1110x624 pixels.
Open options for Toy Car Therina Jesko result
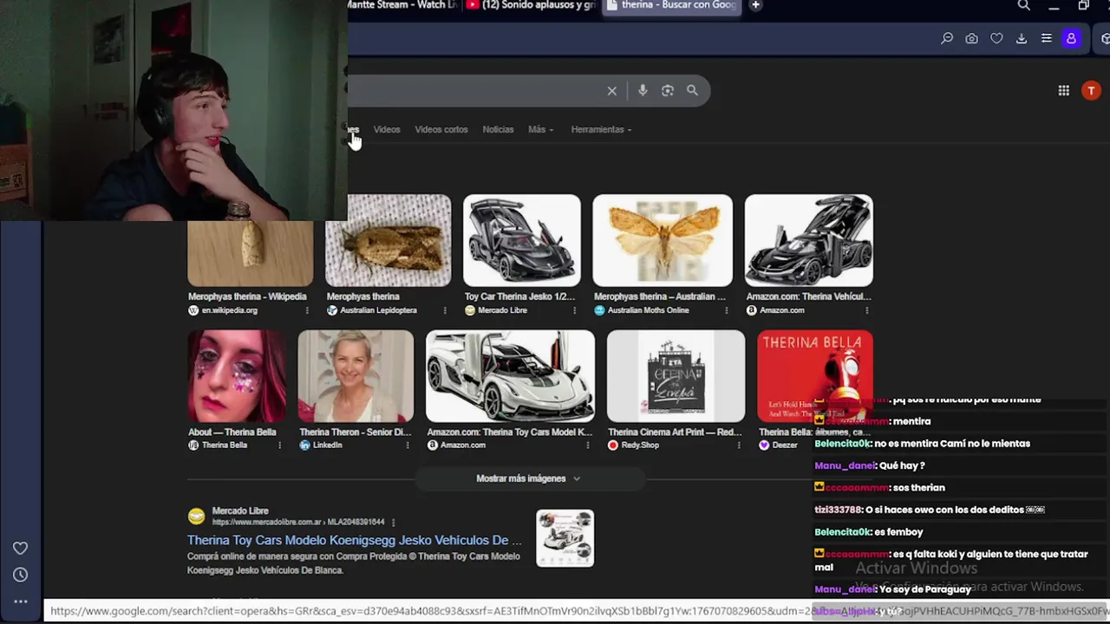pos(574,310)
